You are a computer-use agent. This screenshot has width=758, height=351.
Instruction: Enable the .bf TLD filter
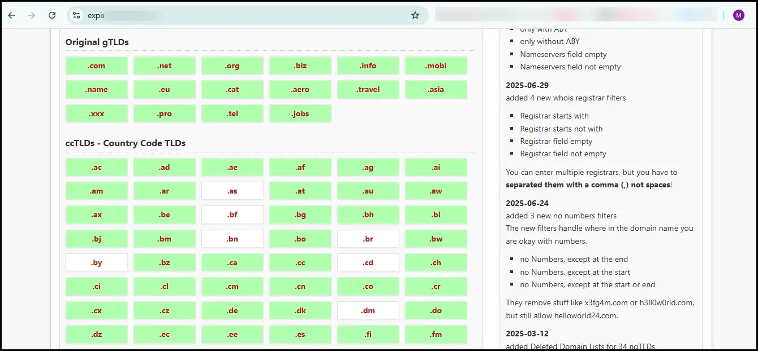232,214
